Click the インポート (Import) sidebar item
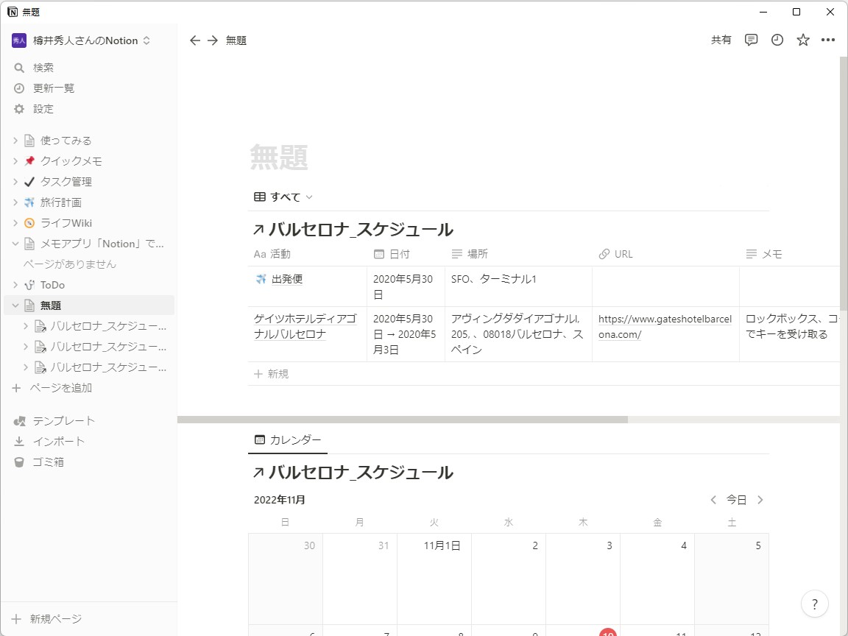848x636 pixels. 58,441
